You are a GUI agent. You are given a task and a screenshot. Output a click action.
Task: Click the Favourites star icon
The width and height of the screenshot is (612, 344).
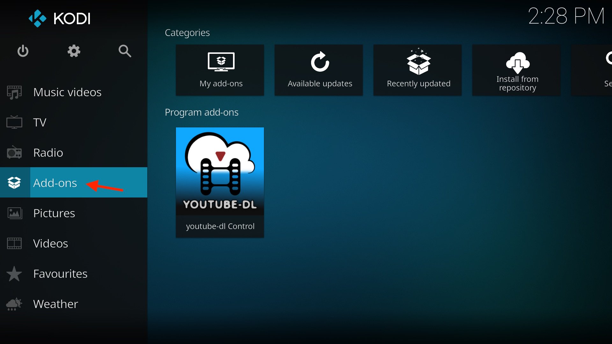(x=14, y=273)
